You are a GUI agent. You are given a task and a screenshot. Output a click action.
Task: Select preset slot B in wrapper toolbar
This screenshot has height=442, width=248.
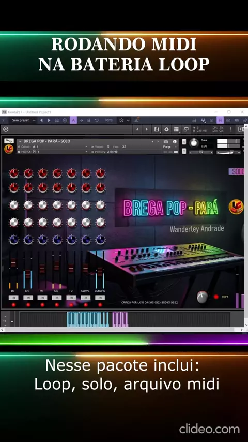click(x=89, y=120)
